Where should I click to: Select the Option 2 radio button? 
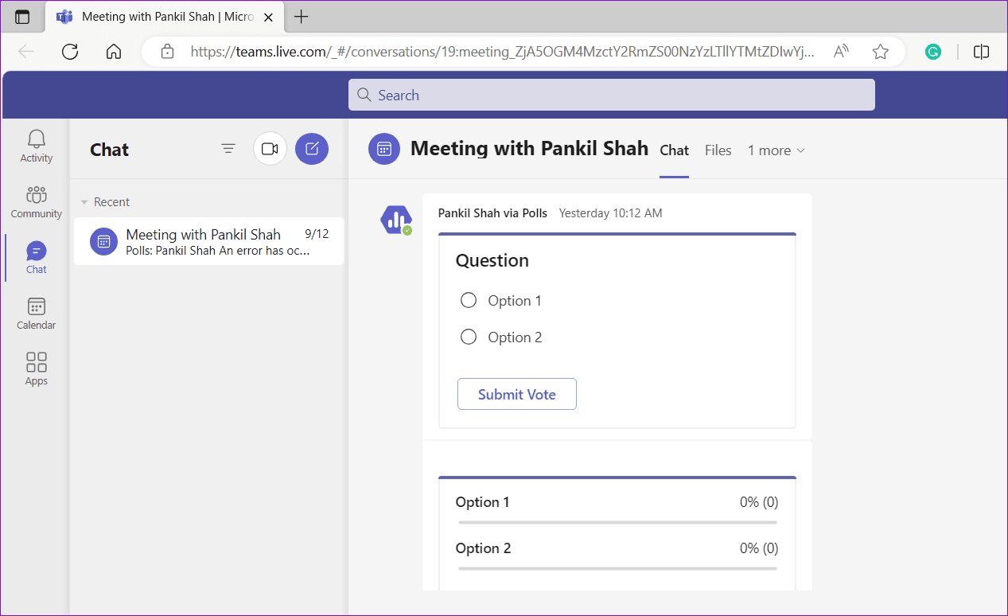(x=469, y=337)
